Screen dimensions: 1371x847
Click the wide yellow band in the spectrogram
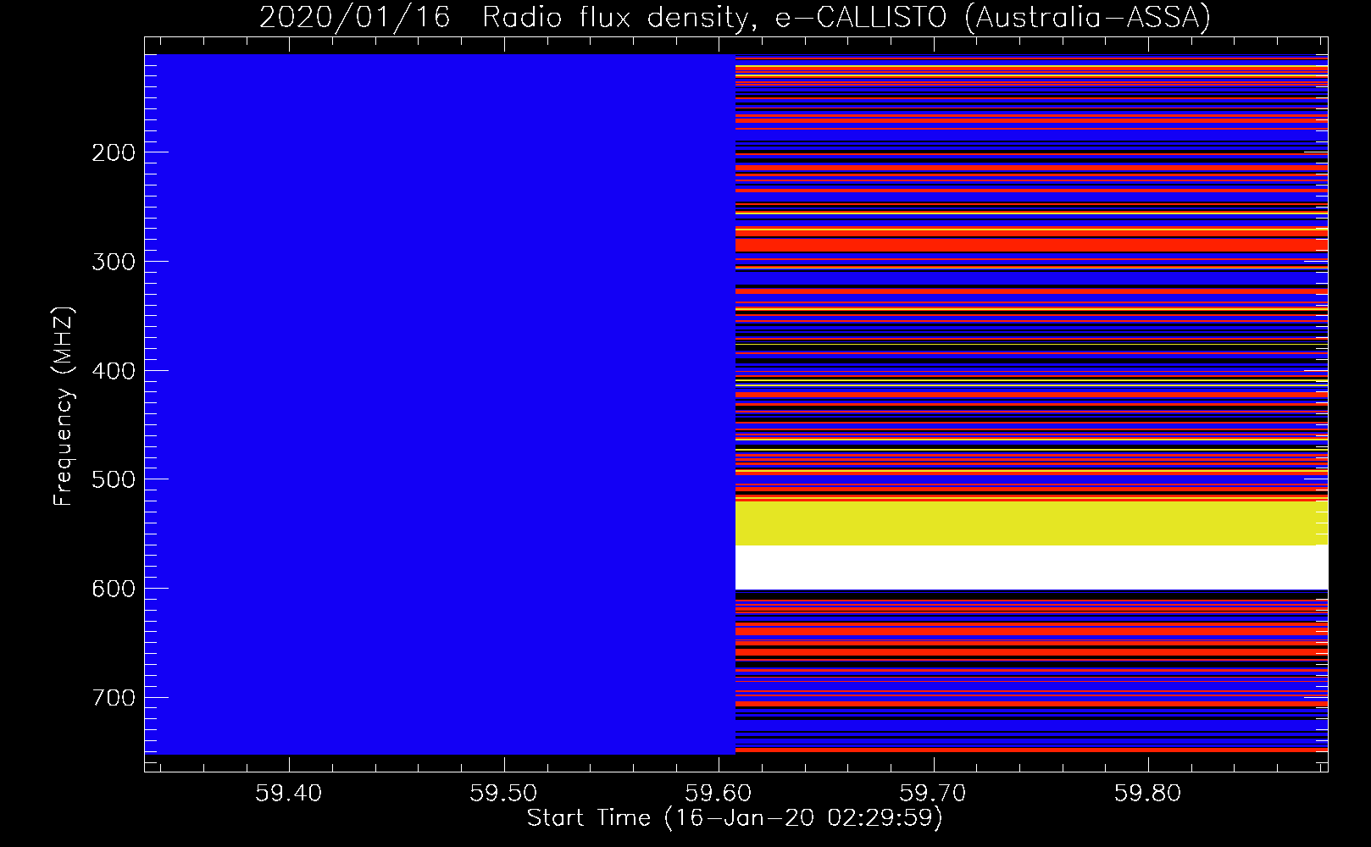click(1031, 523)
